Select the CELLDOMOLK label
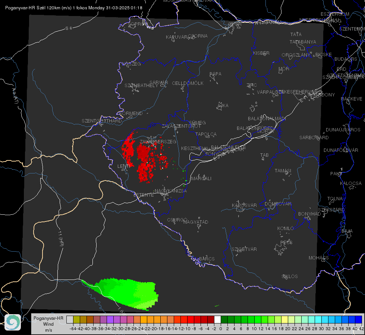Viewport: 365px width, 335px height. click(x=188, y=83)
